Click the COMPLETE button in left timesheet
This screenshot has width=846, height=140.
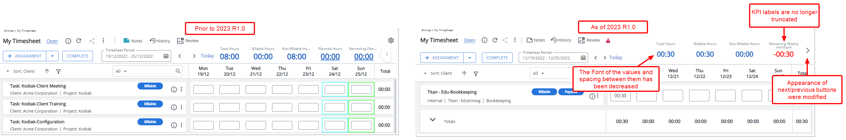pos(78,56)
